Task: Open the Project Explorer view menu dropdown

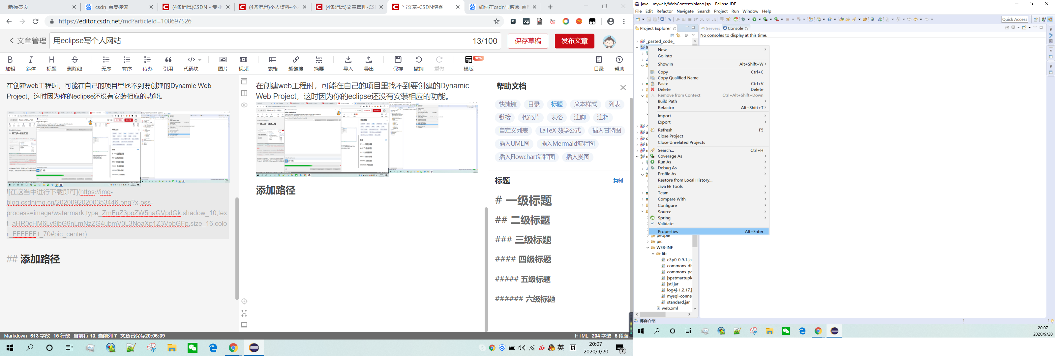Action: pos(693,35)
